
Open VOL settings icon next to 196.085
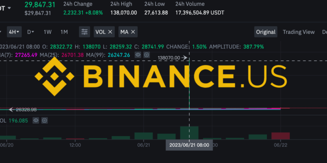[44, 120]
